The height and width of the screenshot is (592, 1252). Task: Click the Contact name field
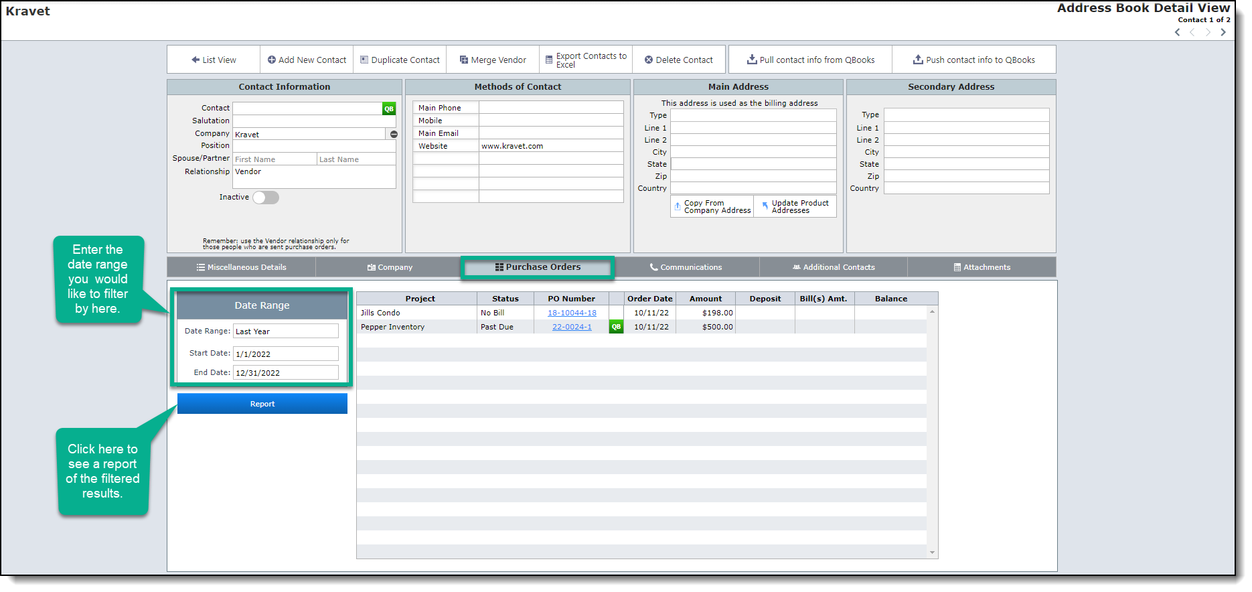click(x=307, y=108)
